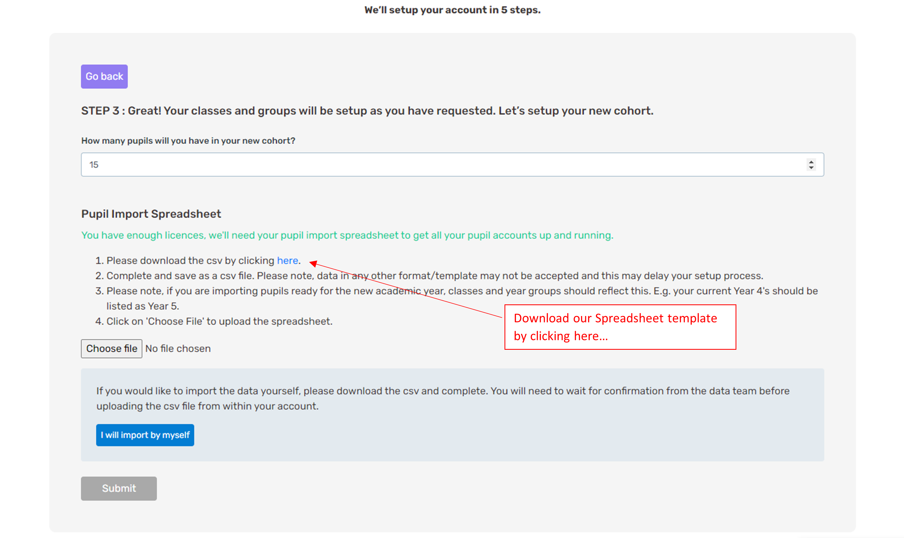The width and height of the screenshot is (904, 538).
Task: Click the 'No file chosen' text
Action: pos(178,348)
